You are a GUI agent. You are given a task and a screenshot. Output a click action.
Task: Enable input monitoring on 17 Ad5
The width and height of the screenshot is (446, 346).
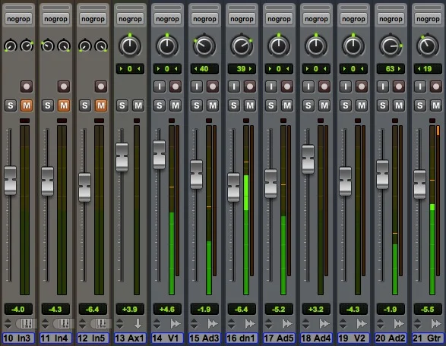pyautogui.click(x=271, y=86)
